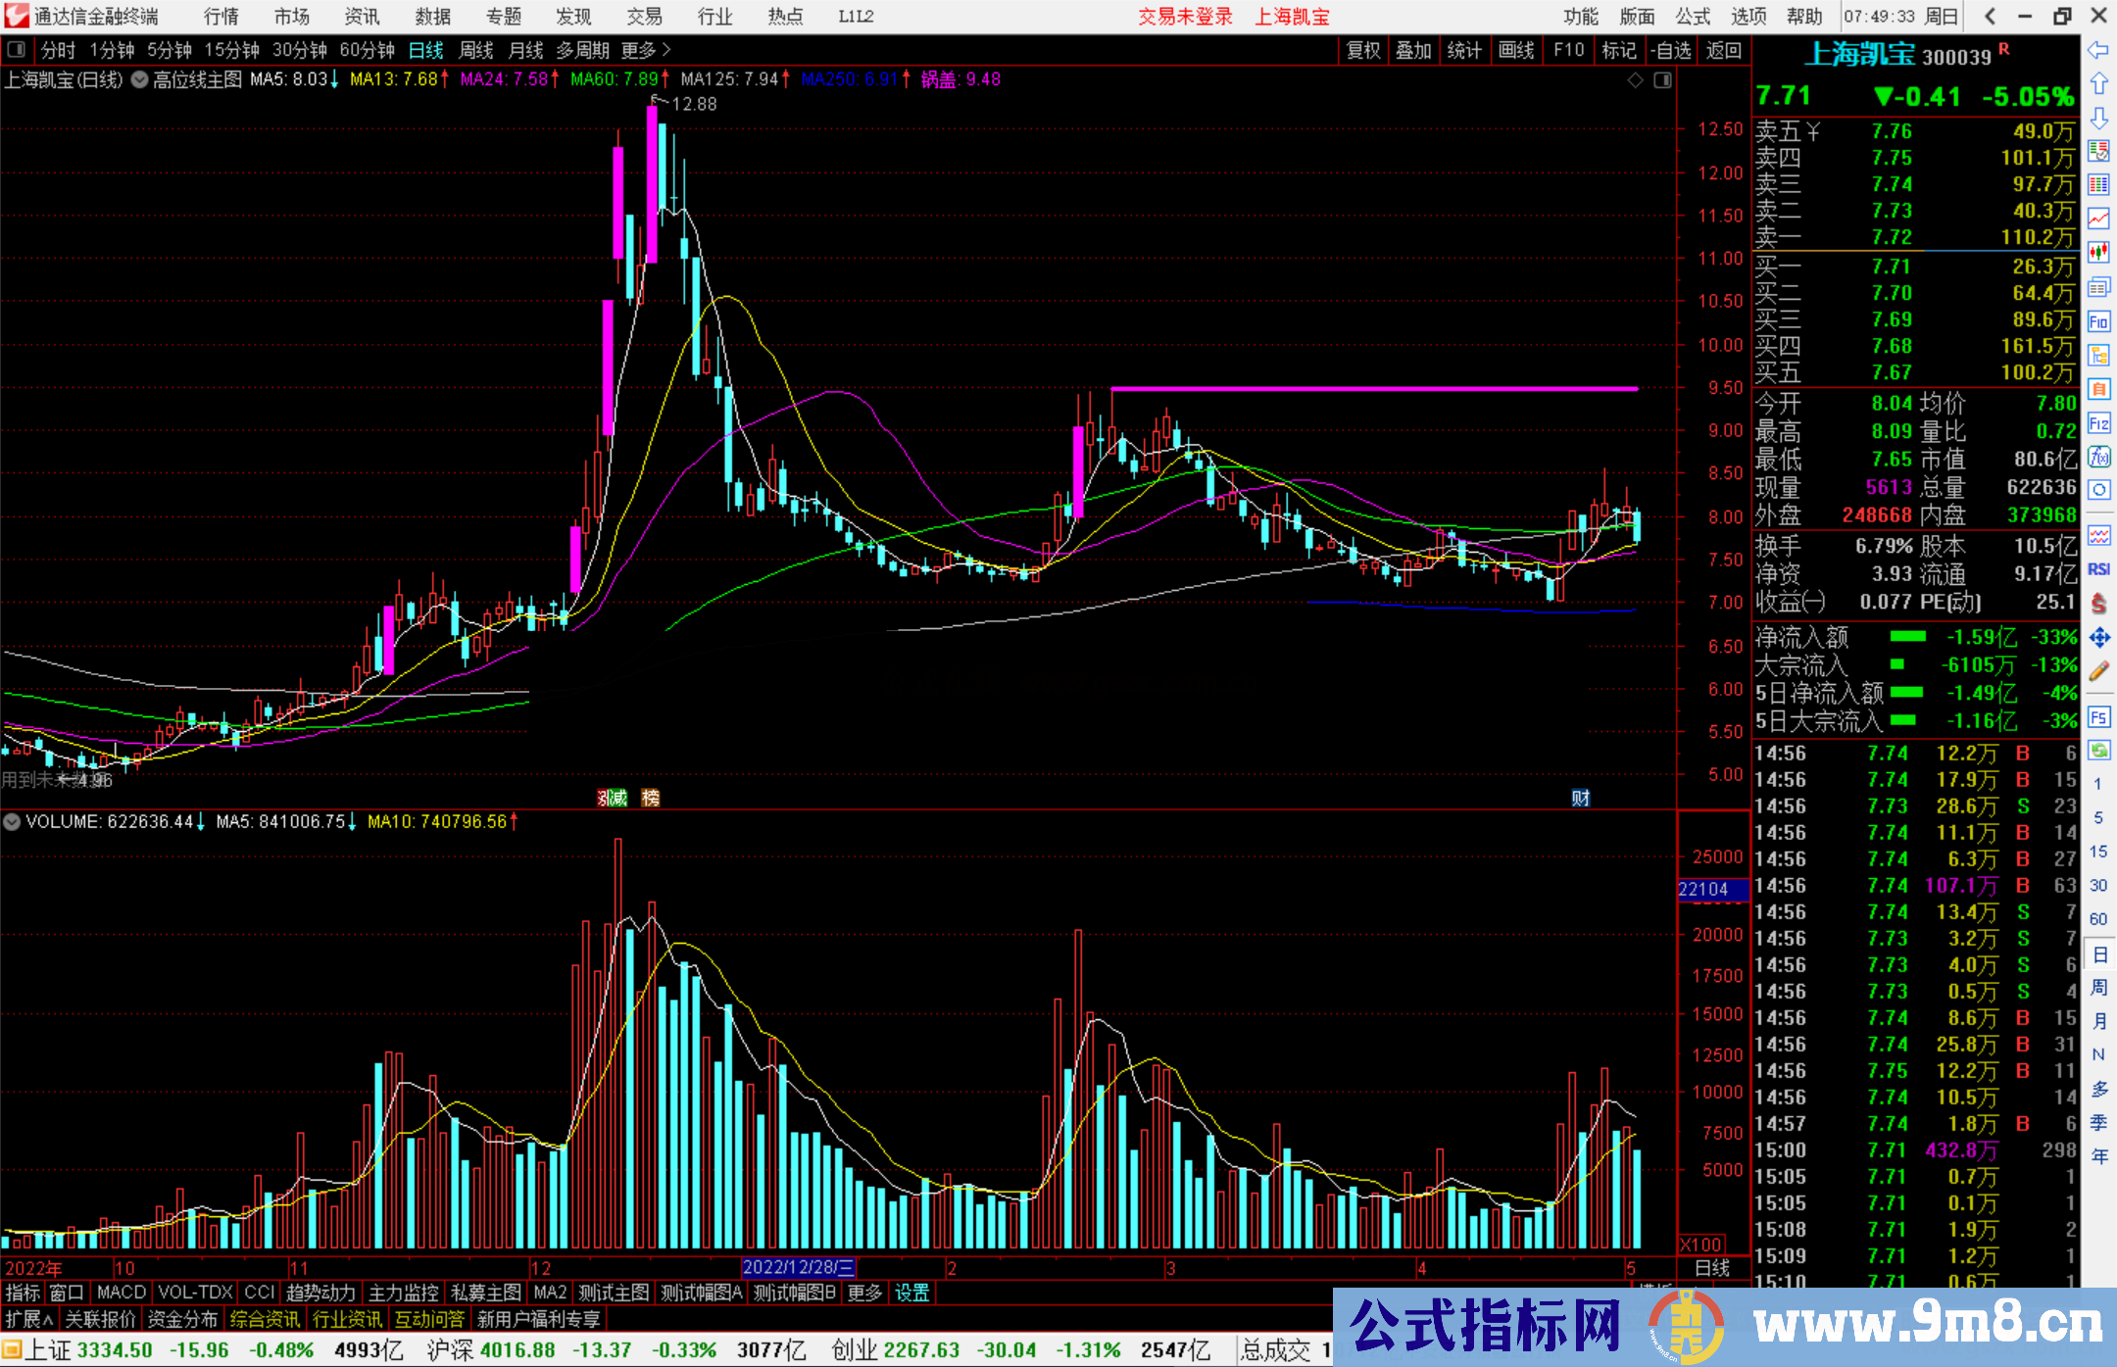Click the down arrow icon for next stock

coord(2098,118)
